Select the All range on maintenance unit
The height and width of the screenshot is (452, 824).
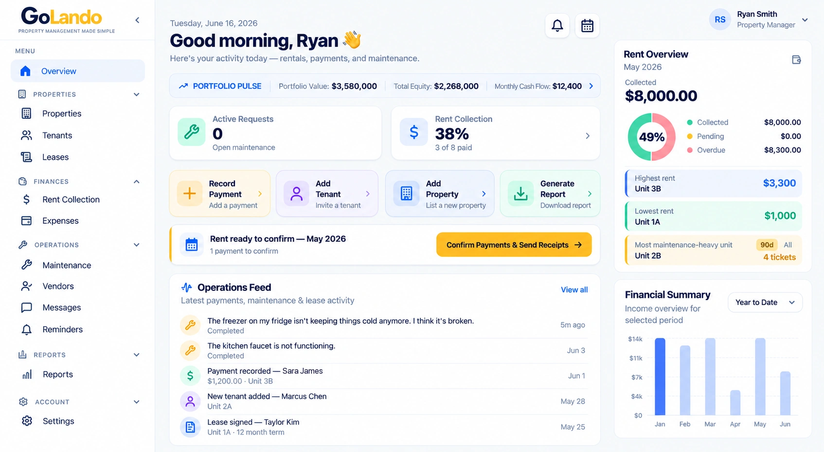[x=788, y=245]
